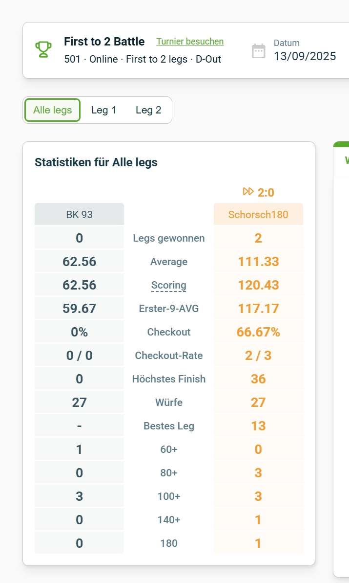Click the underlined Scoring stat label
Image resolution: width=349 pixels, height=583 pixels.
click(x=169, y=285)
